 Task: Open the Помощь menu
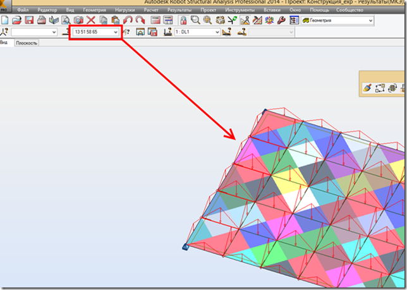pos(319,10)
